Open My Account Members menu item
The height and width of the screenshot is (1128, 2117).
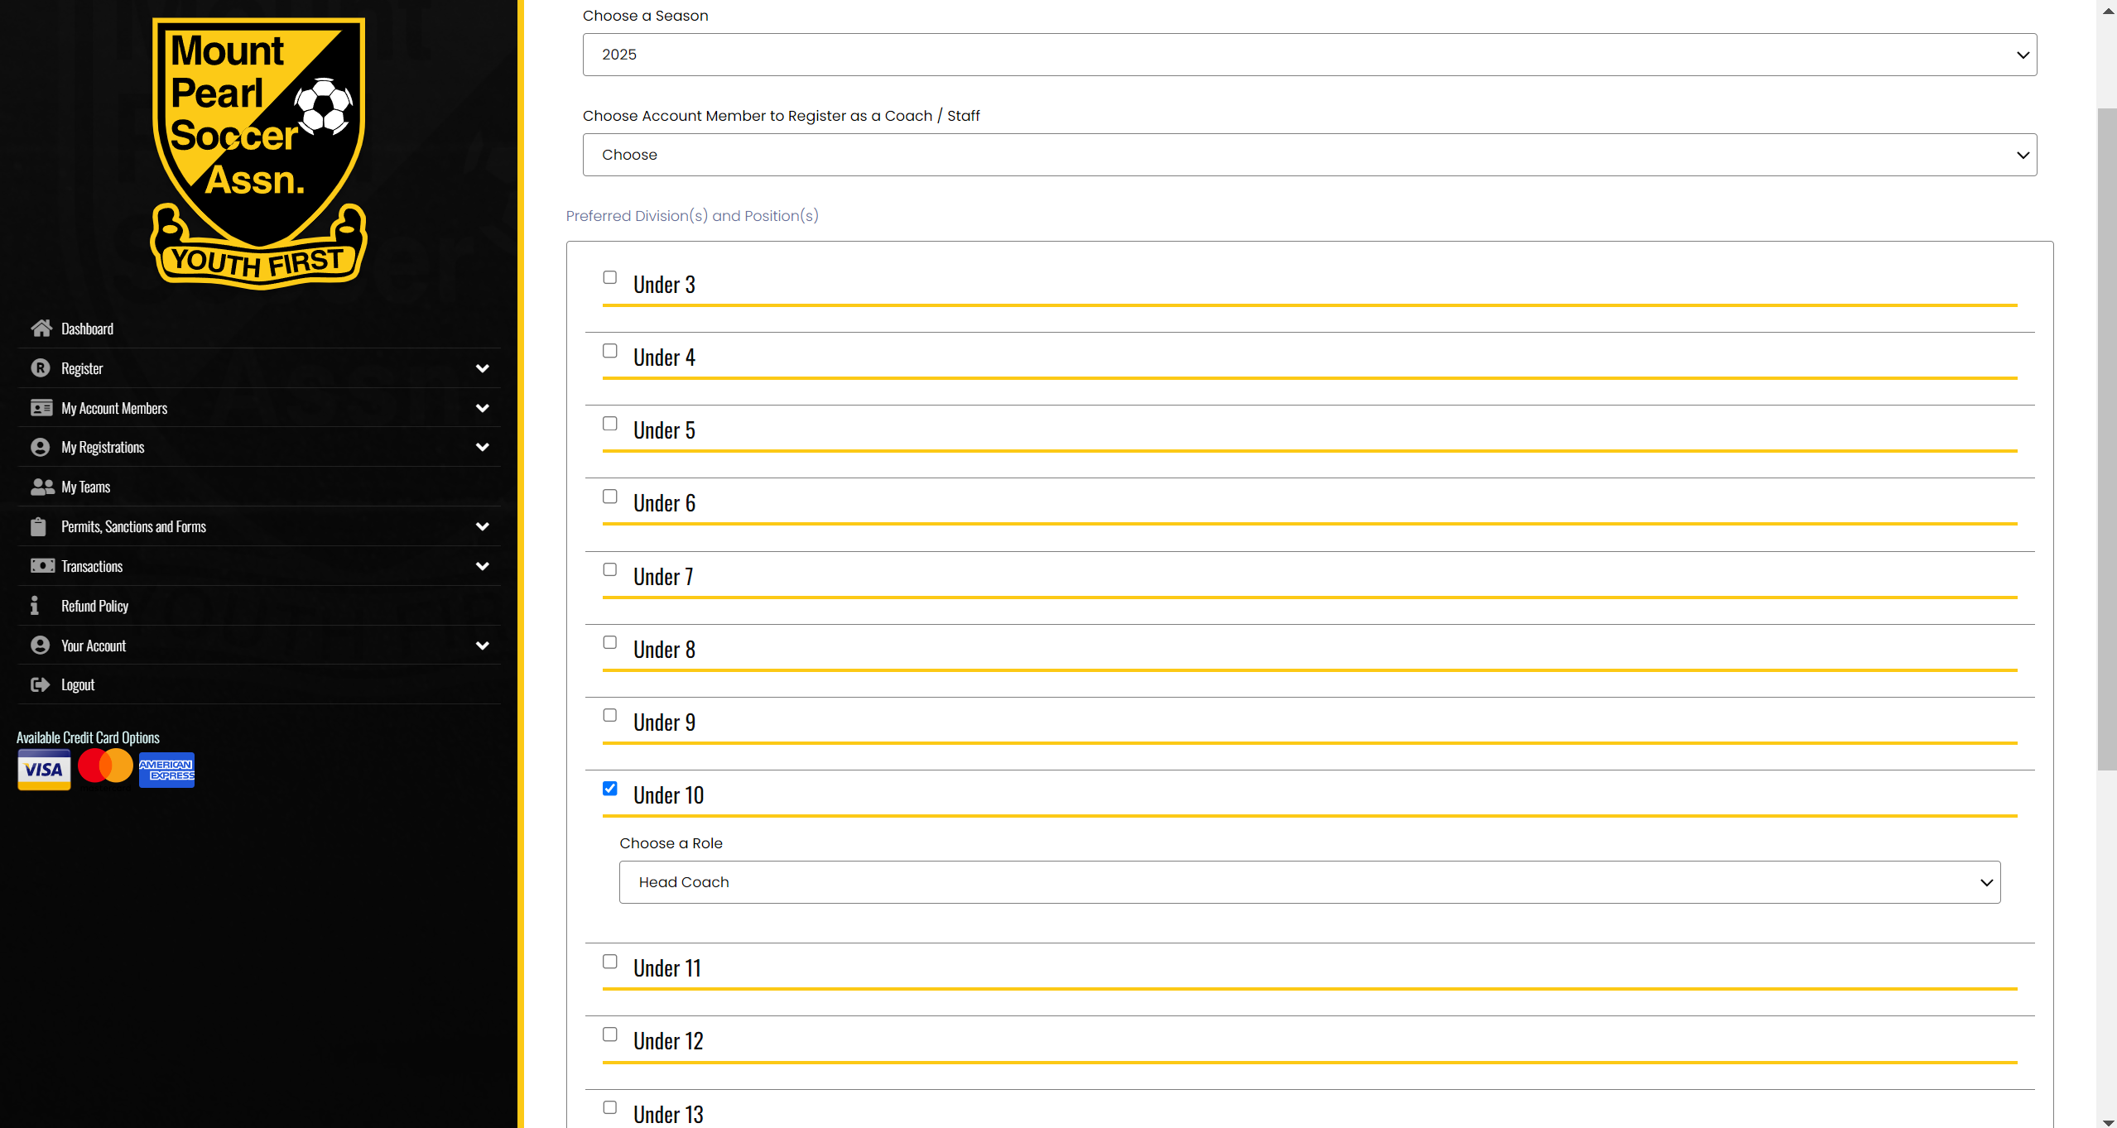tap(259, 408)
